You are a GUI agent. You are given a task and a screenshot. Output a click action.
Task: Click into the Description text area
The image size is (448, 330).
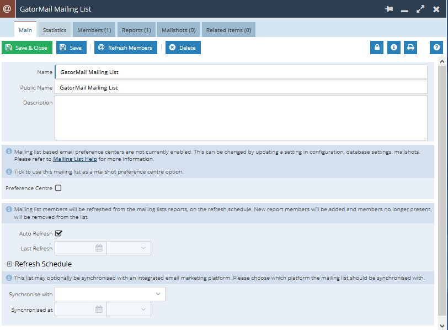click(x=241, y=118)
